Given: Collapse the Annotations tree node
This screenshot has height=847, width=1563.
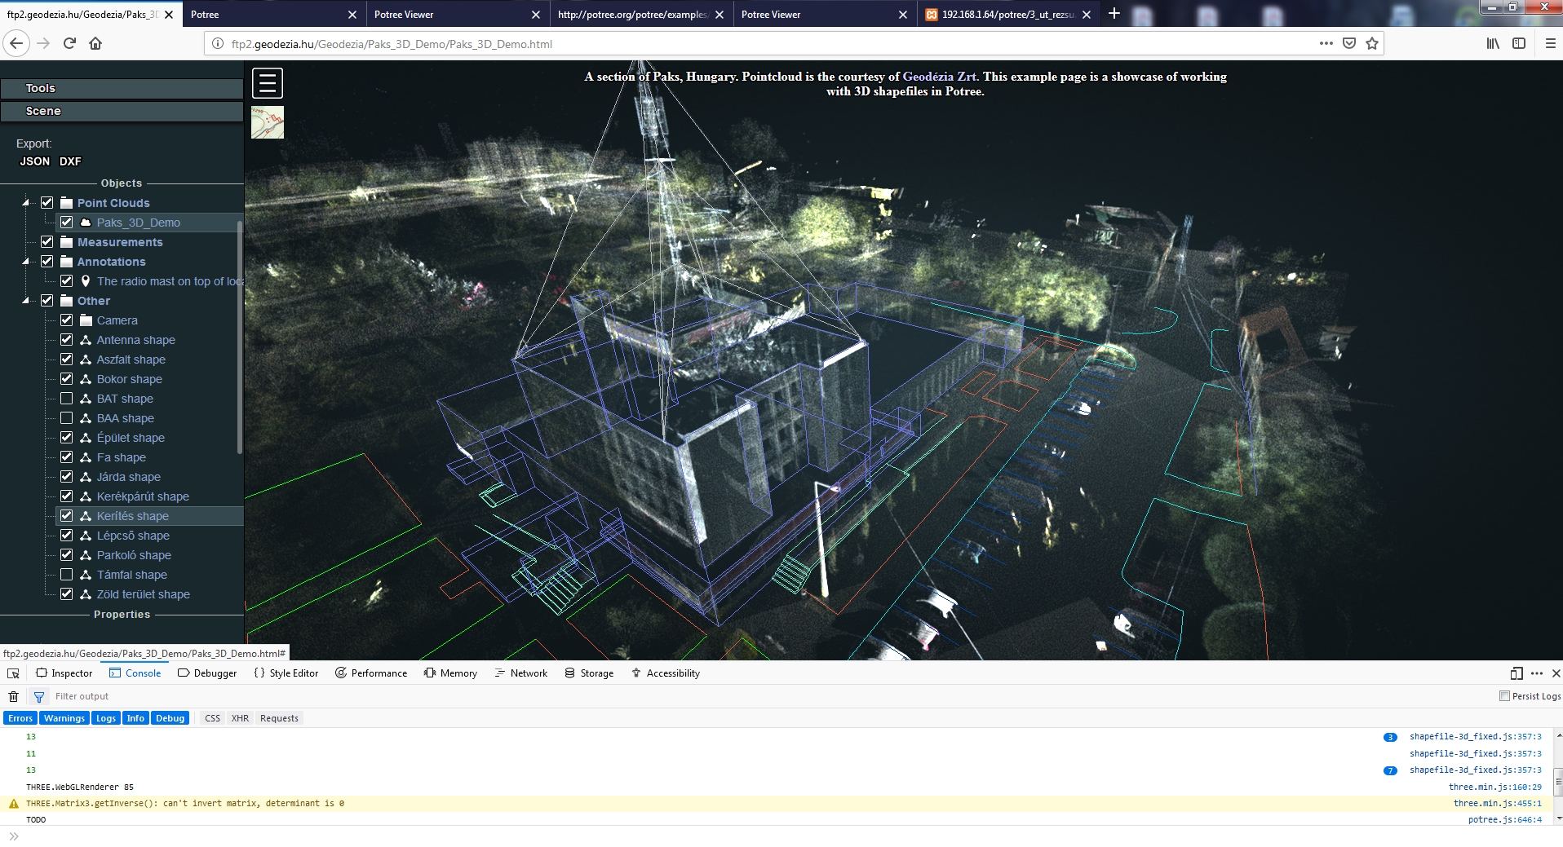Looking at the screenshot, I should click(27, 261).
